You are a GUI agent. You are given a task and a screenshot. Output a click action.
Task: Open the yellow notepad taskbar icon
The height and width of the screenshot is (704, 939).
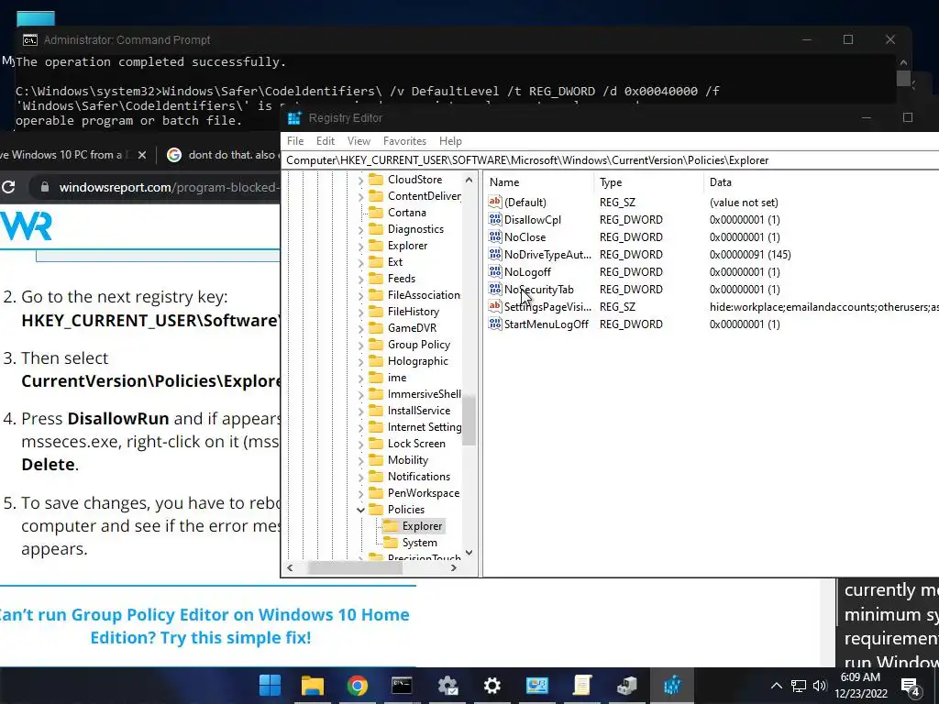click(582, 686)
